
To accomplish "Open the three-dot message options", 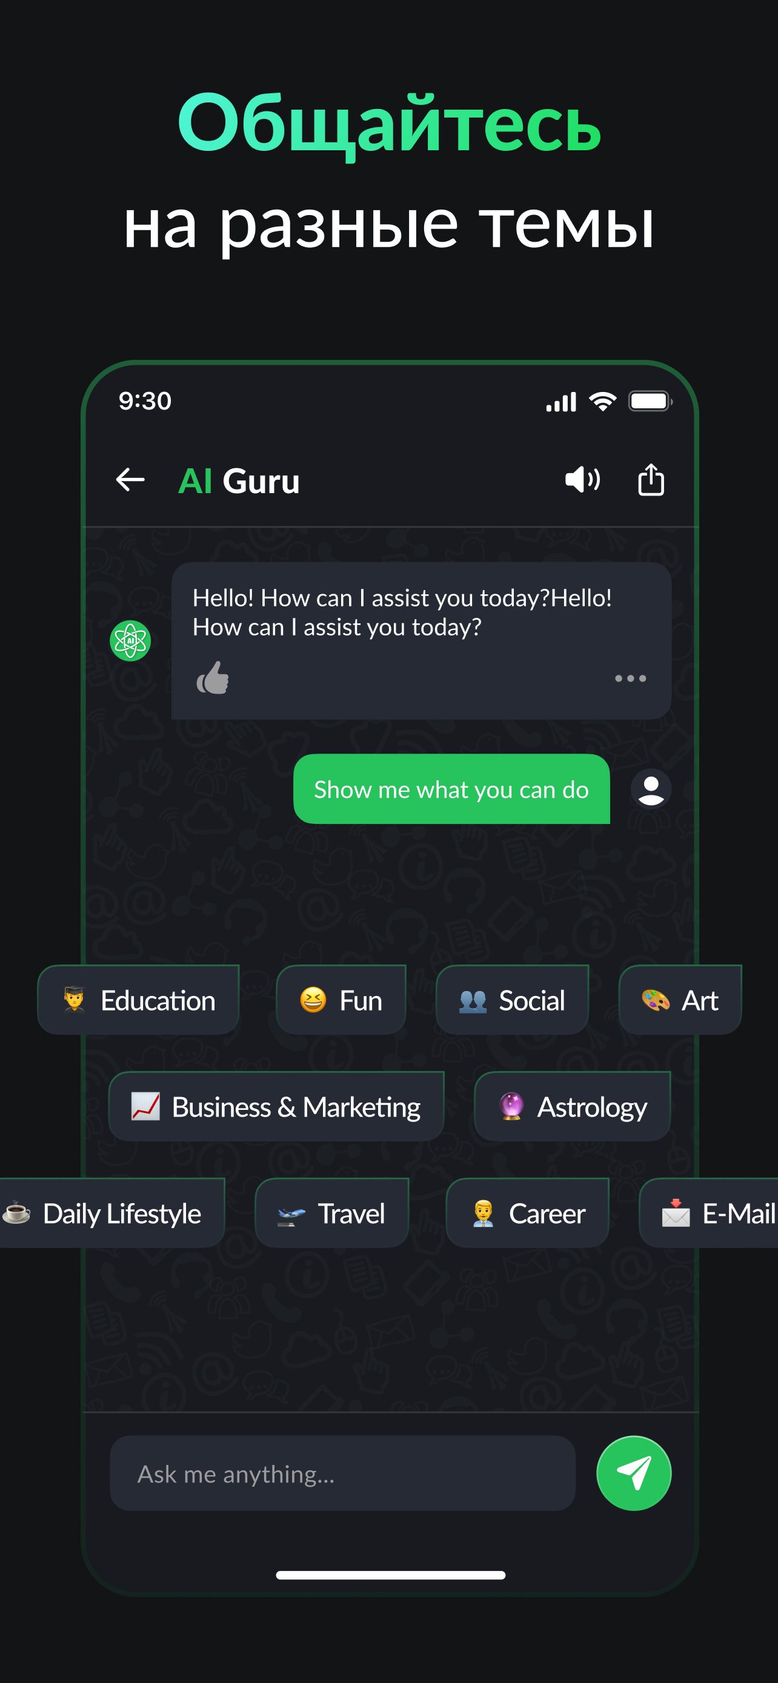I will pos(630,678).
